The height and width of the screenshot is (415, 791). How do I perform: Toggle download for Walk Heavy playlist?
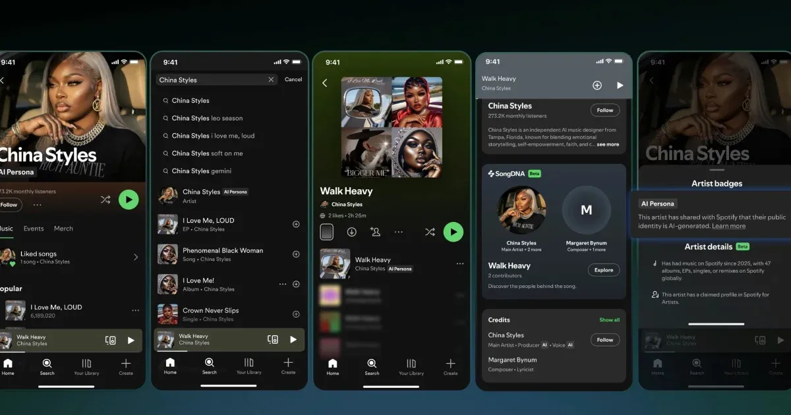coord(352,232)
